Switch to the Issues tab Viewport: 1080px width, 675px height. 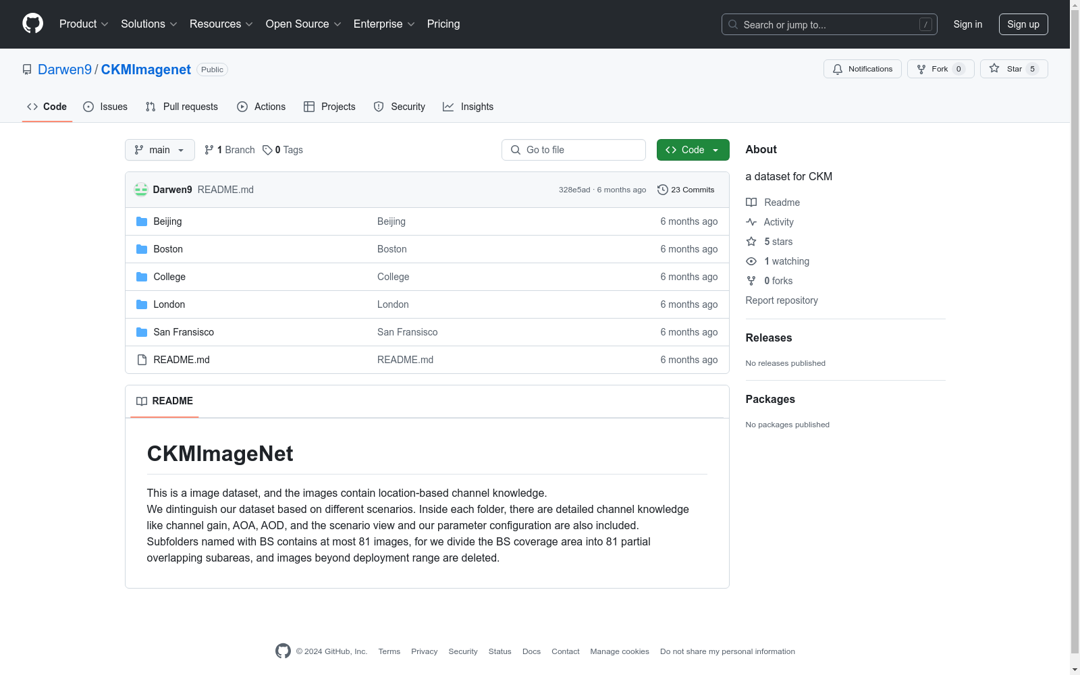105,107
